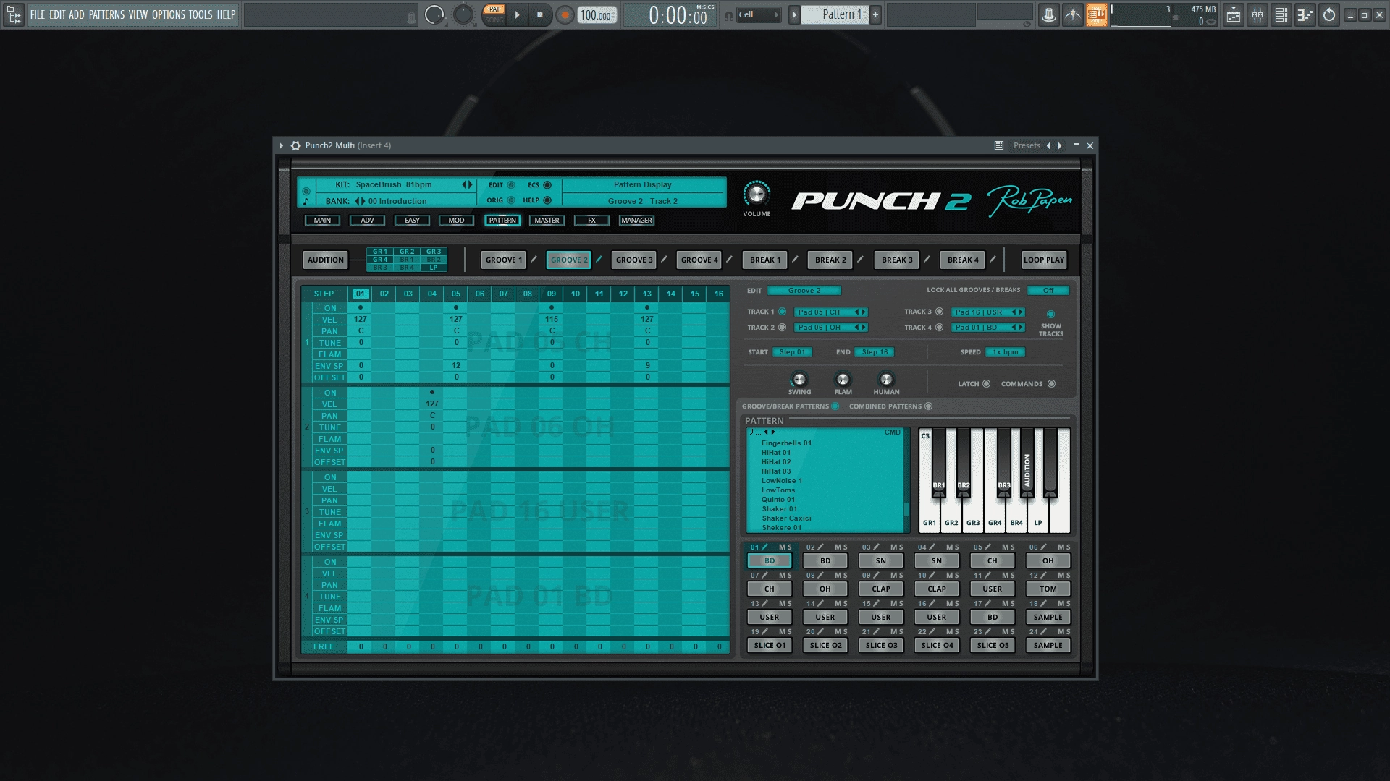
Task: Switch to the MAIN tab
Action: click(x=322, y=220)
